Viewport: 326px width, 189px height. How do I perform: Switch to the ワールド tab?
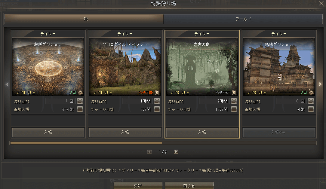point(243,19)
